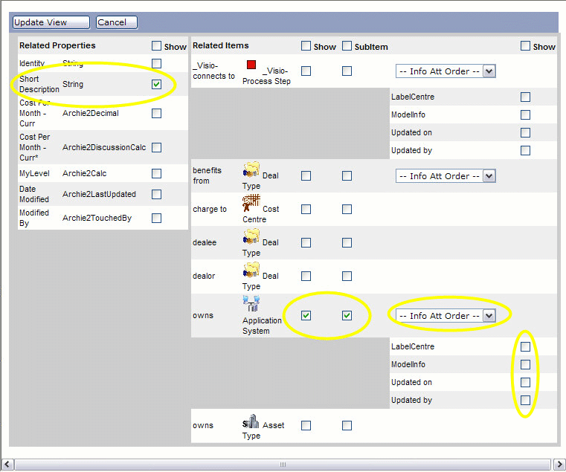This screenshot has width=566, height=472.
Task: Click the Update View button
Action: [51, 22]
